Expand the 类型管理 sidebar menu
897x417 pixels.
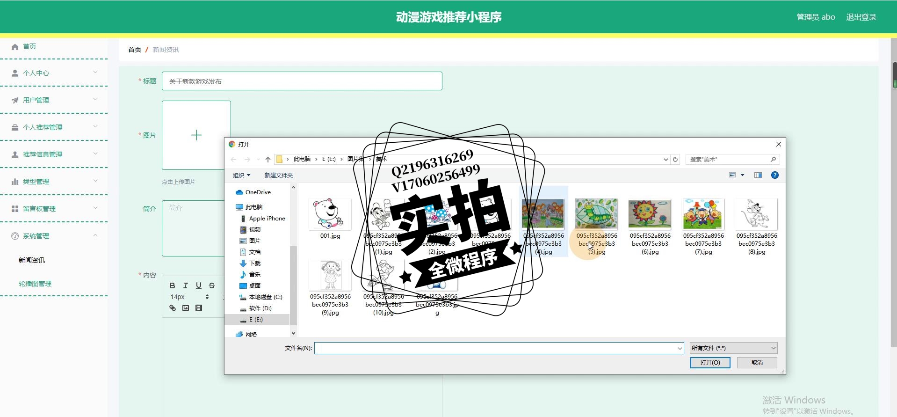54,182
